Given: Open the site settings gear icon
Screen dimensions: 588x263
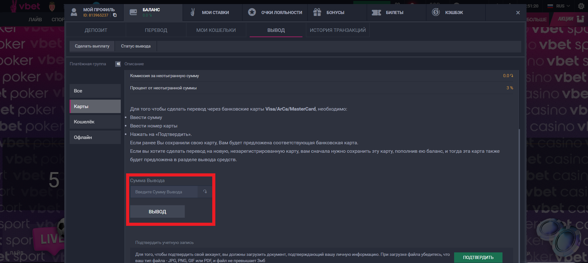Looking at the screenshot, I should click(581, 6).
